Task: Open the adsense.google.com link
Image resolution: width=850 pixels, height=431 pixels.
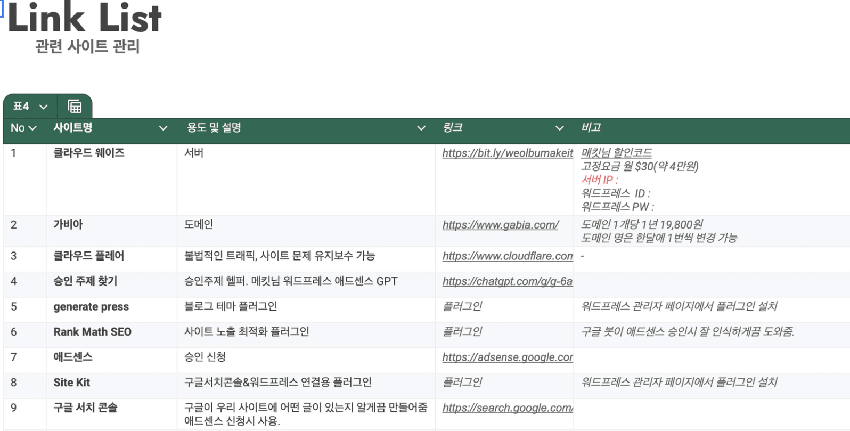Action: tap(508, 357)
